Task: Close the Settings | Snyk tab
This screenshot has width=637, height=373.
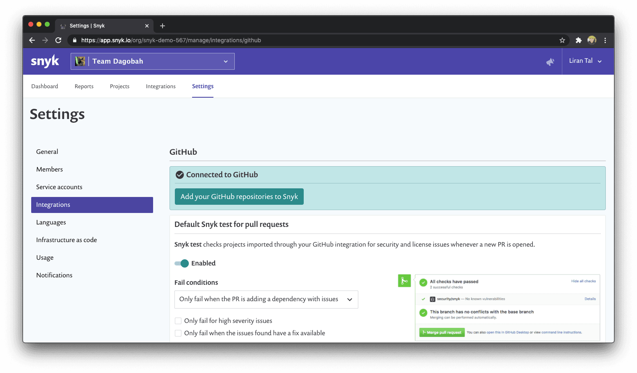Action: (x=147, y=26)
